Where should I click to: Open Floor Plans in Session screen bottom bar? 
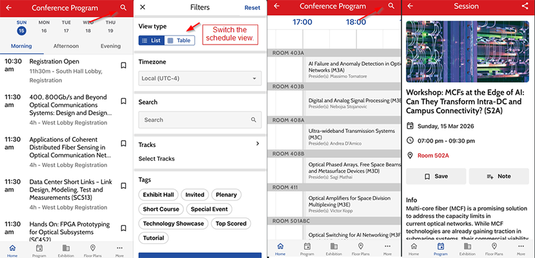[x=494, y=249]
